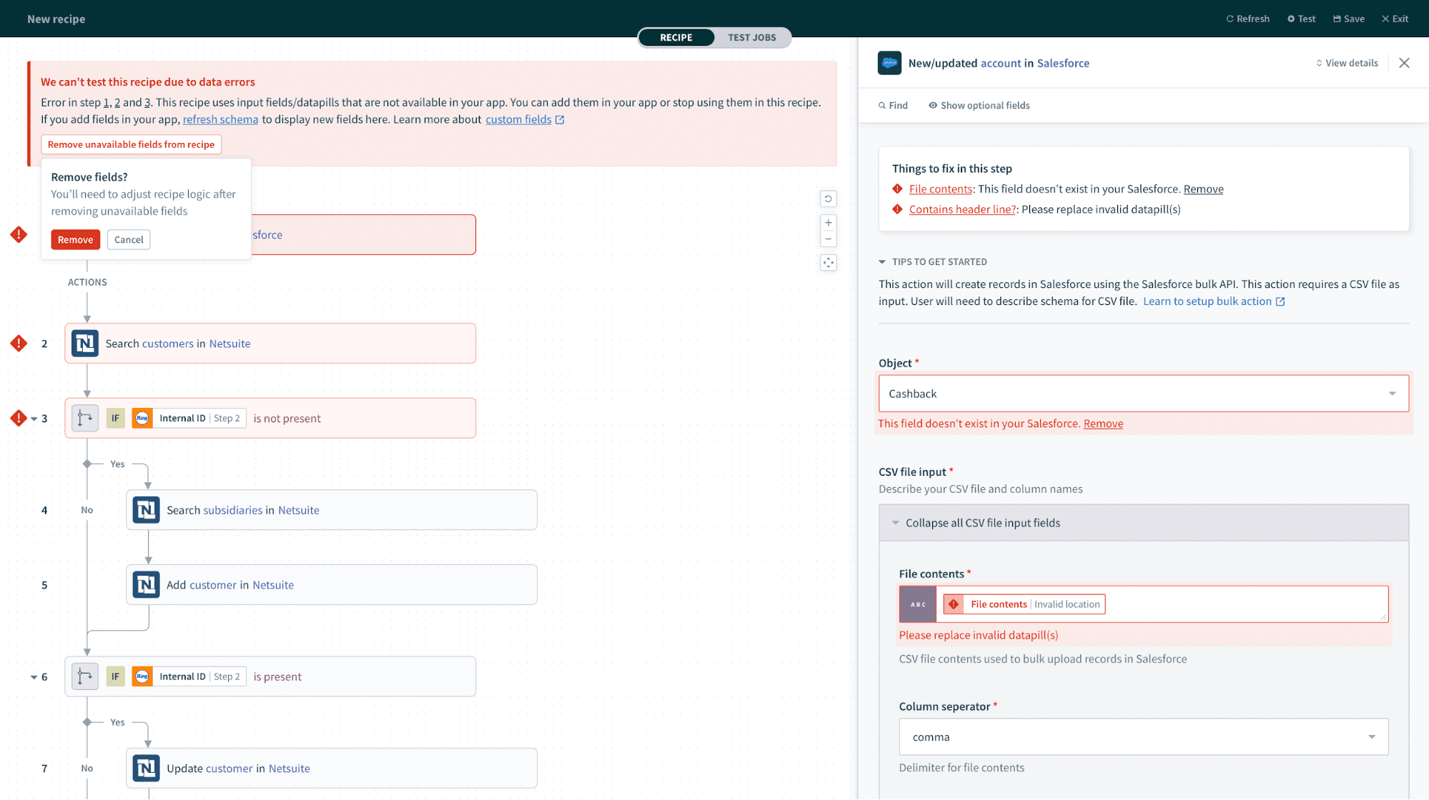Click the File contents input field
This screenshot has height=800, width=1429.
click(x=1244, y=604)
